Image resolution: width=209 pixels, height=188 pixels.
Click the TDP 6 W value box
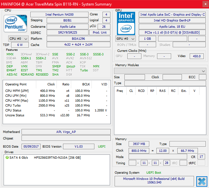(20, 45)
